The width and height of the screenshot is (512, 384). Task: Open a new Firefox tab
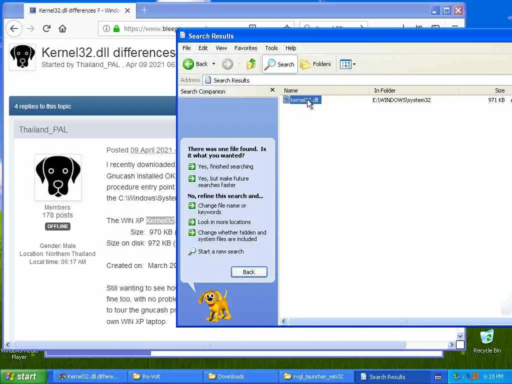click(144, 10)
